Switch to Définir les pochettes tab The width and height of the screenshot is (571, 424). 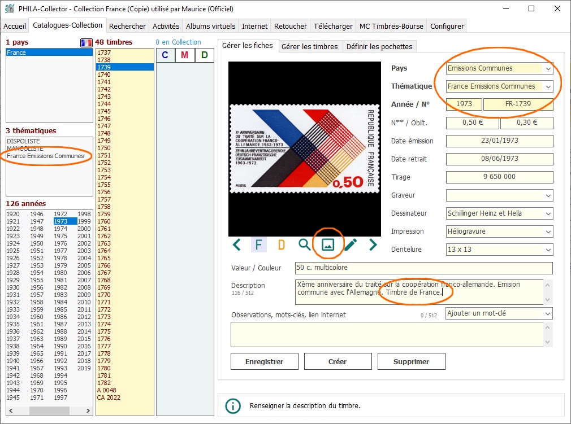(379, 46)
